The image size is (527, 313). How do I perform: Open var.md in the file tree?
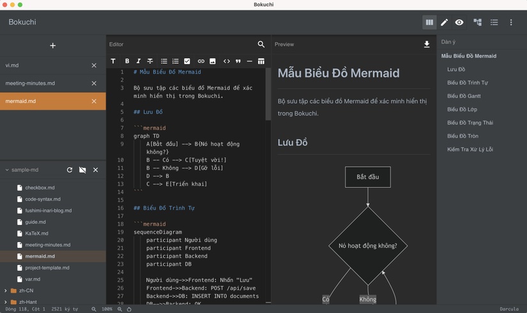(53, 279)
